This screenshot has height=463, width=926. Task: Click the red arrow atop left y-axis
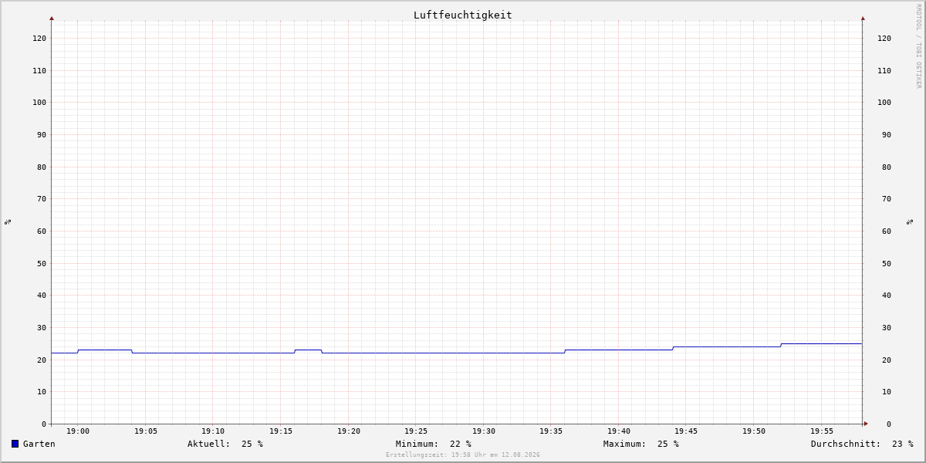[52, 18]
